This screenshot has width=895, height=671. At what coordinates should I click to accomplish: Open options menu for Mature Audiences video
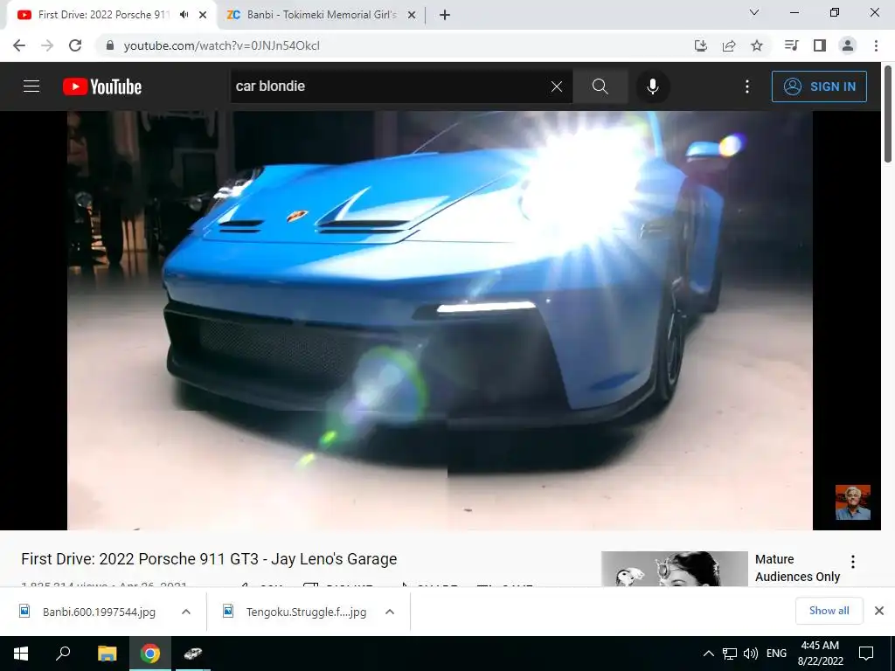click(853, 562)
